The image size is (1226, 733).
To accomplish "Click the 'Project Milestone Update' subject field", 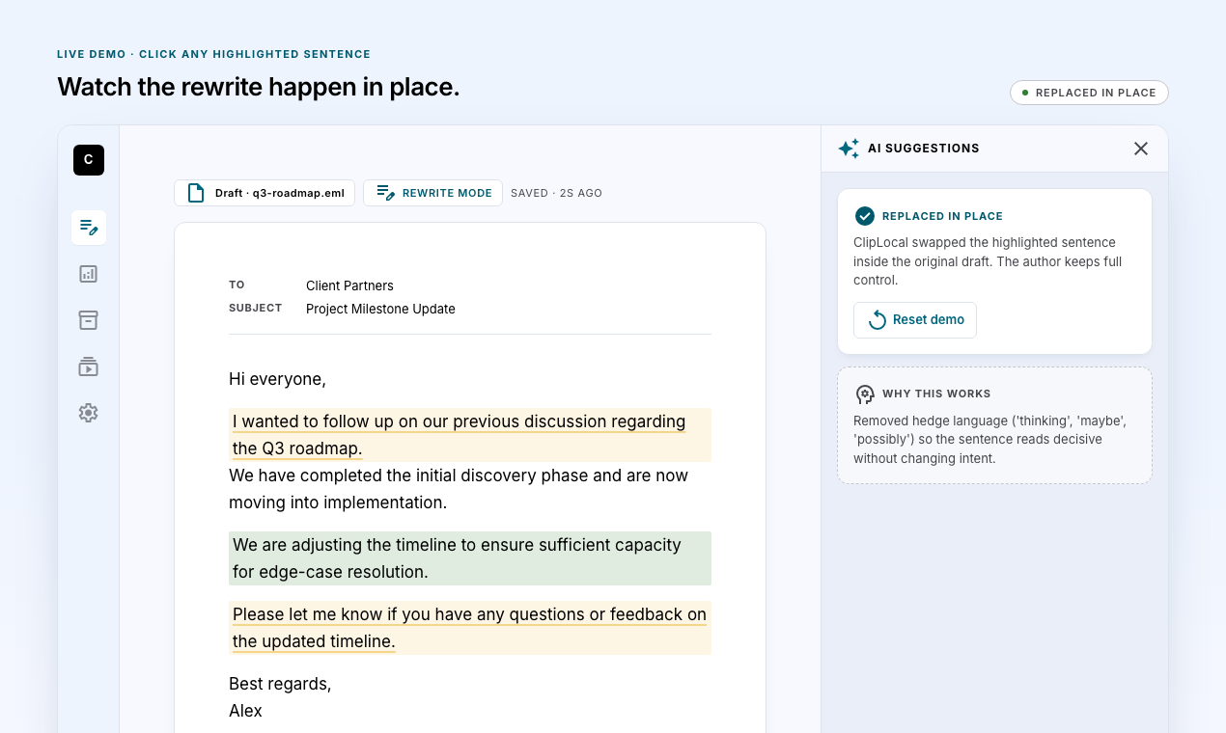I will point(380,309).
